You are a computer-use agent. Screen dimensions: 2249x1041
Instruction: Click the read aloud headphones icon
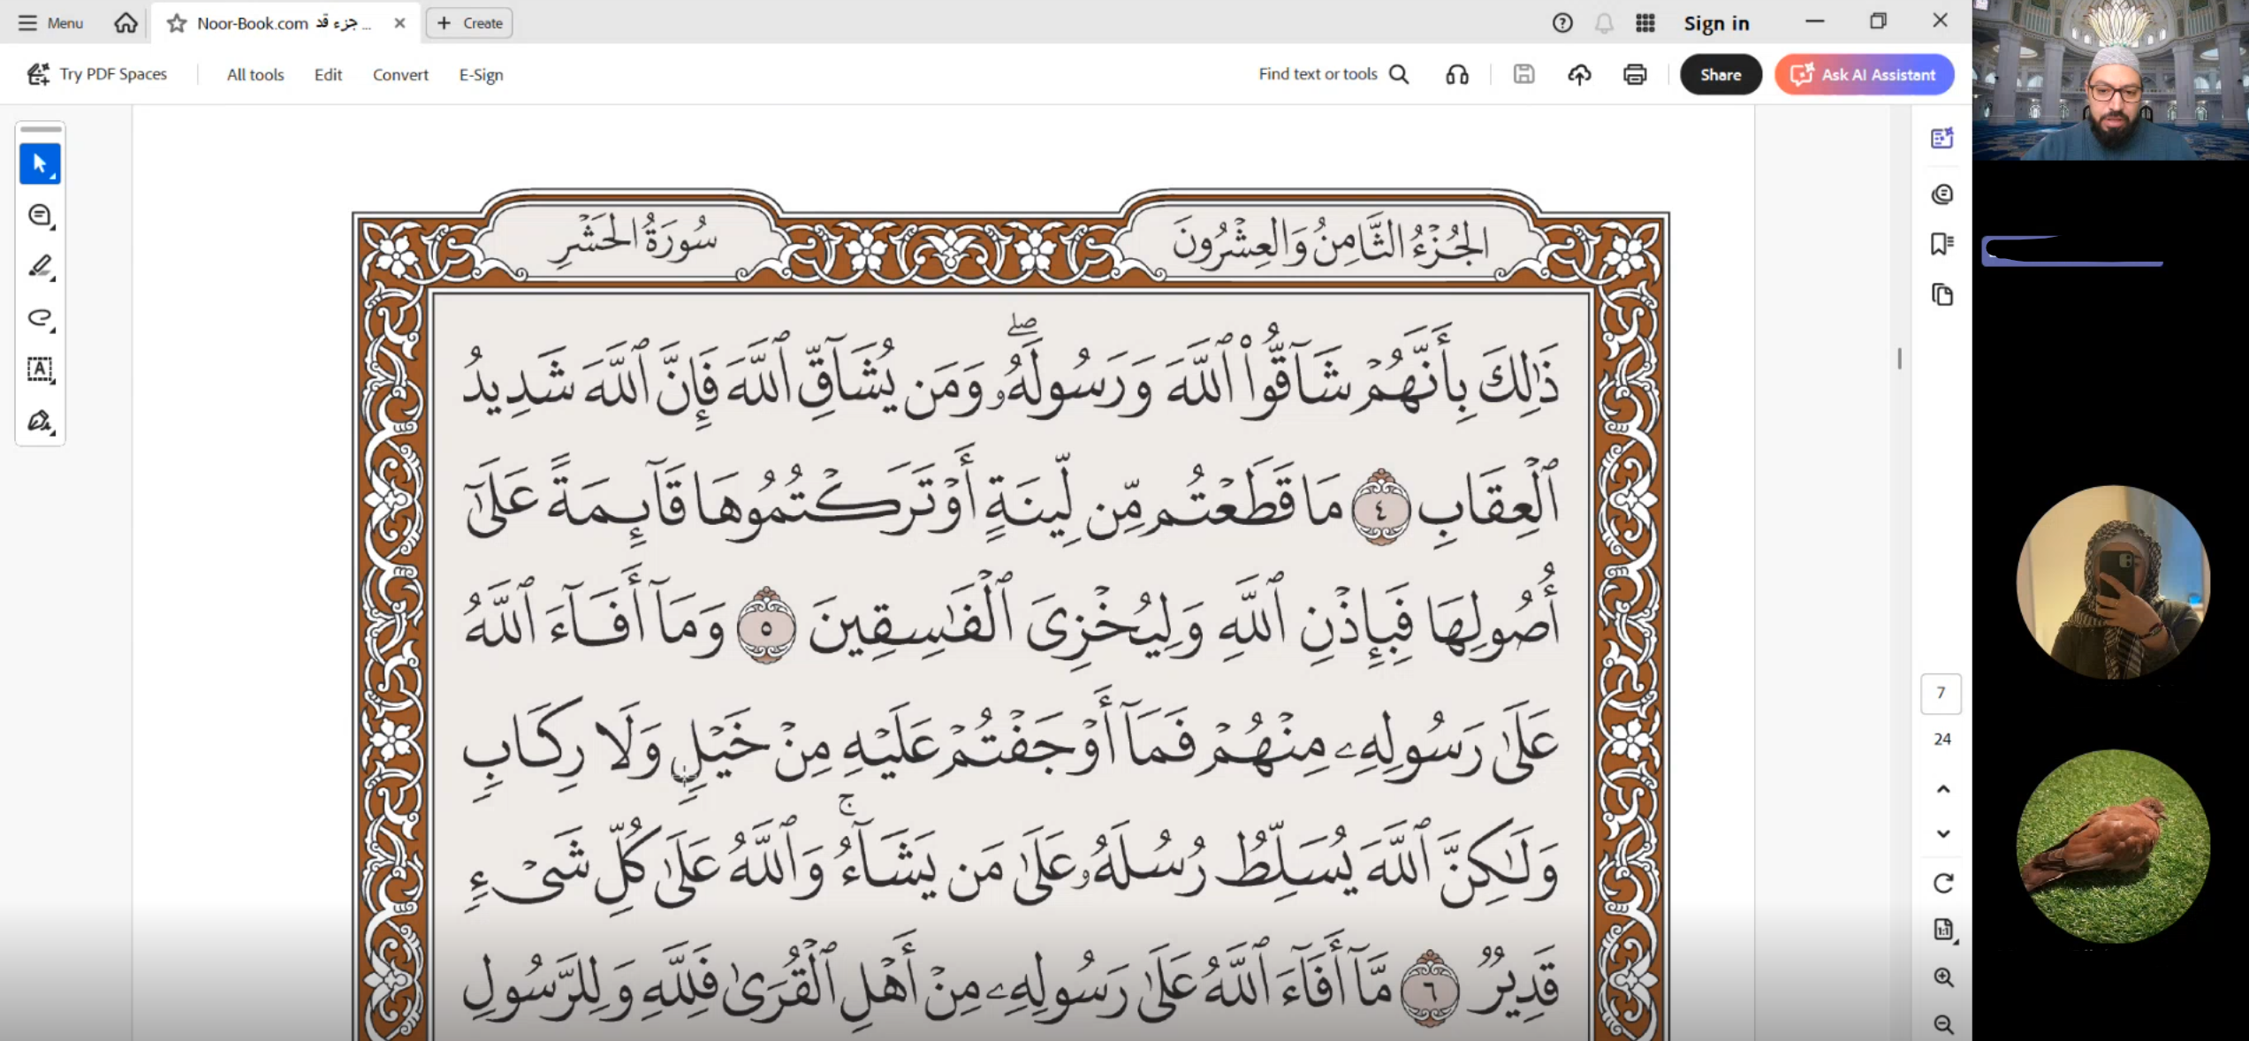(x=1457, y=74)
